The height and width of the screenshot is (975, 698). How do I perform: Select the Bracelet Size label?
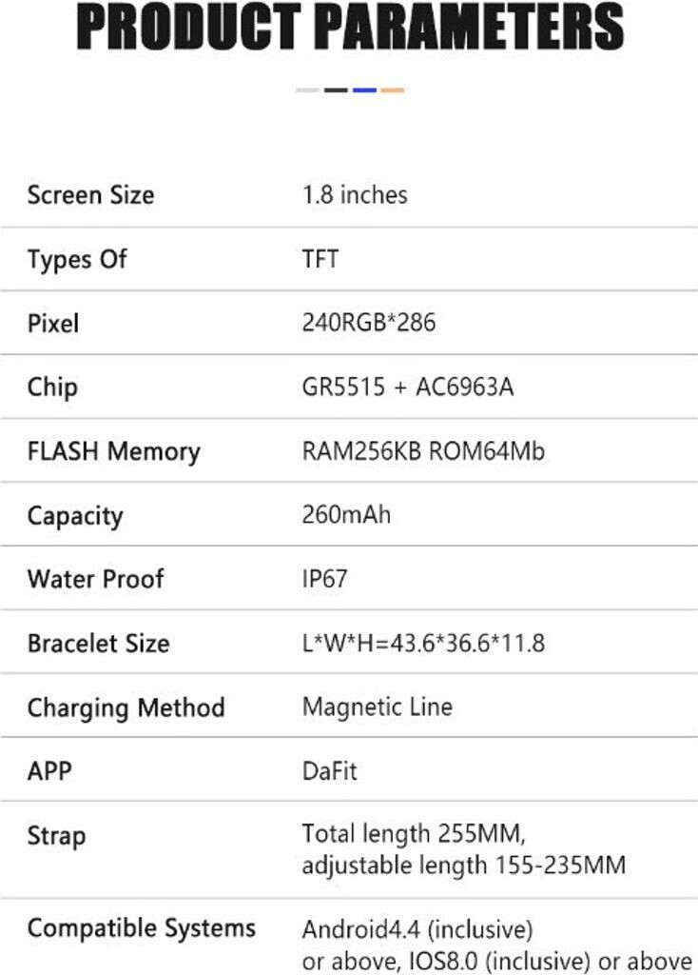pyautogui.click(x=98, y=643)
